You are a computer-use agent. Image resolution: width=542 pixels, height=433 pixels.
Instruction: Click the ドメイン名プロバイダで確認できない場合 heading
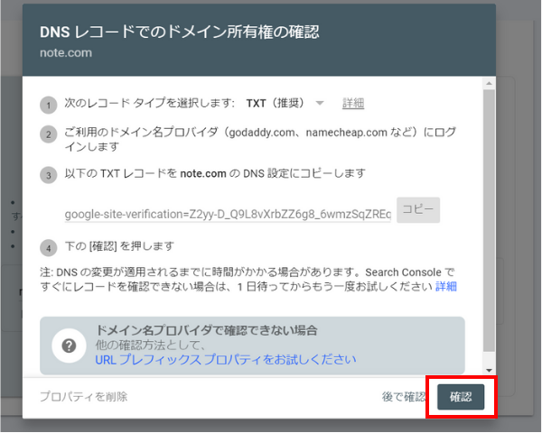pyautogui.click(x=206, y=330)
